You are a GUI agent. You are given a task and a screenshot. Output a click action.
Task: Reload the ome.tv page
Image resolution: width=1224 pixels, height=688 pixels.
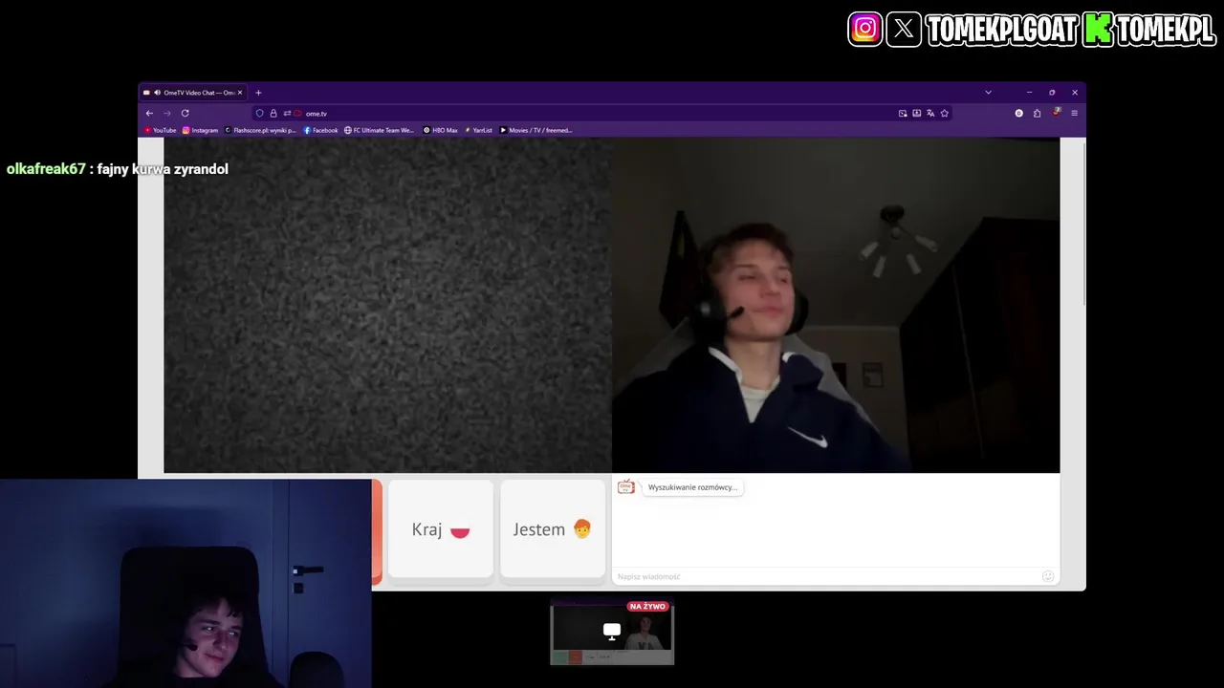(185, 113)
